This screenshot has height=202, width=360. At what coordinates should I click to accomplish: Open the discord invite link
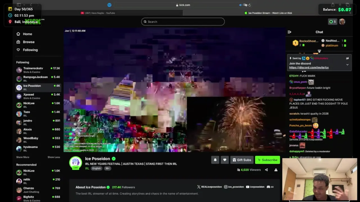coord(309,68)
